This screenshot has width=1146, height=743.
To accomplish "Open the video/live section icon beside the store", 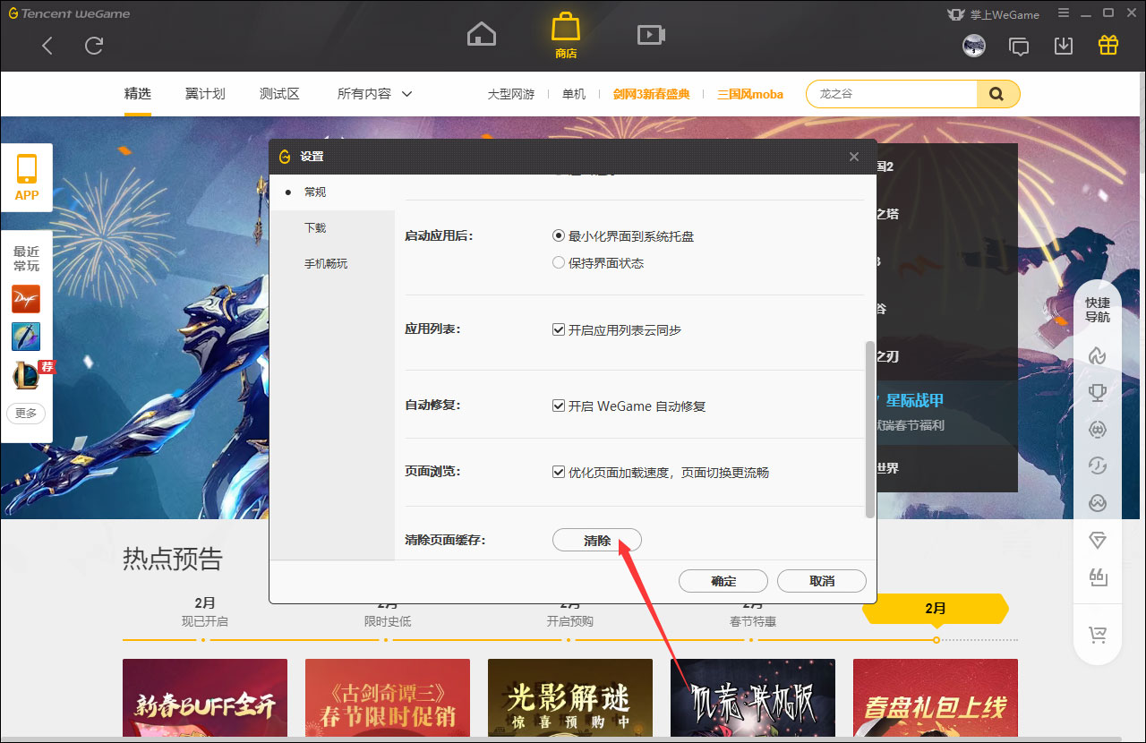I will point(650,33).
